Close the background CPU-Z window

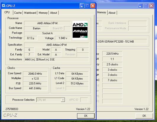click(151, 6)
